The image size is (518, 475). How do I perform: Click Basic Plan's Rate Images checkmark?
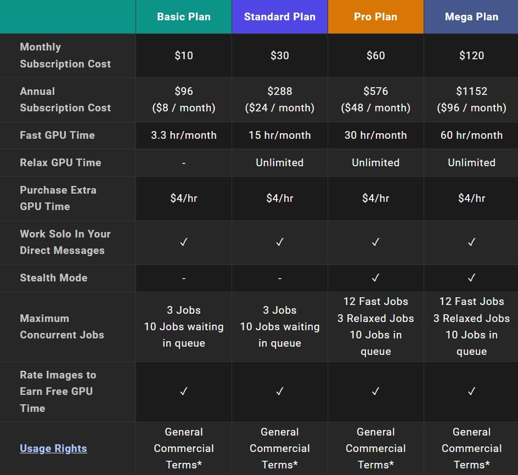click(x=184, y=392)
